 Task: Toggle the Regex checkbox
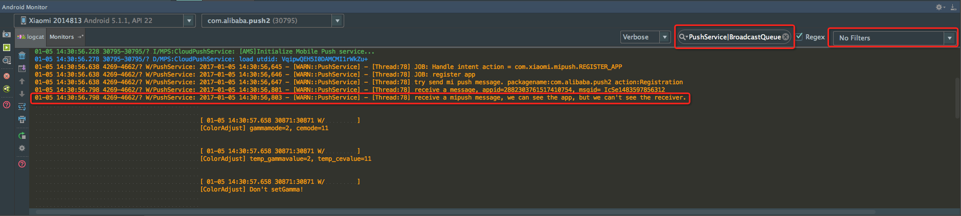tap(799, 36)
